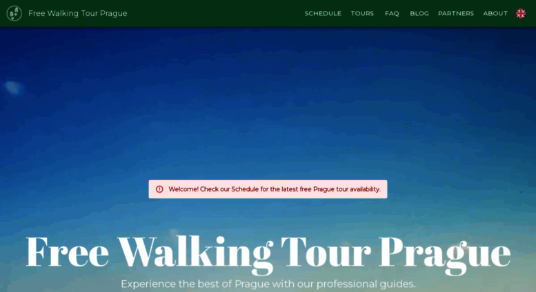The height and width of the screenshot is (292, 536).
Task: Visit the Partners page
Action: [456, 13]
